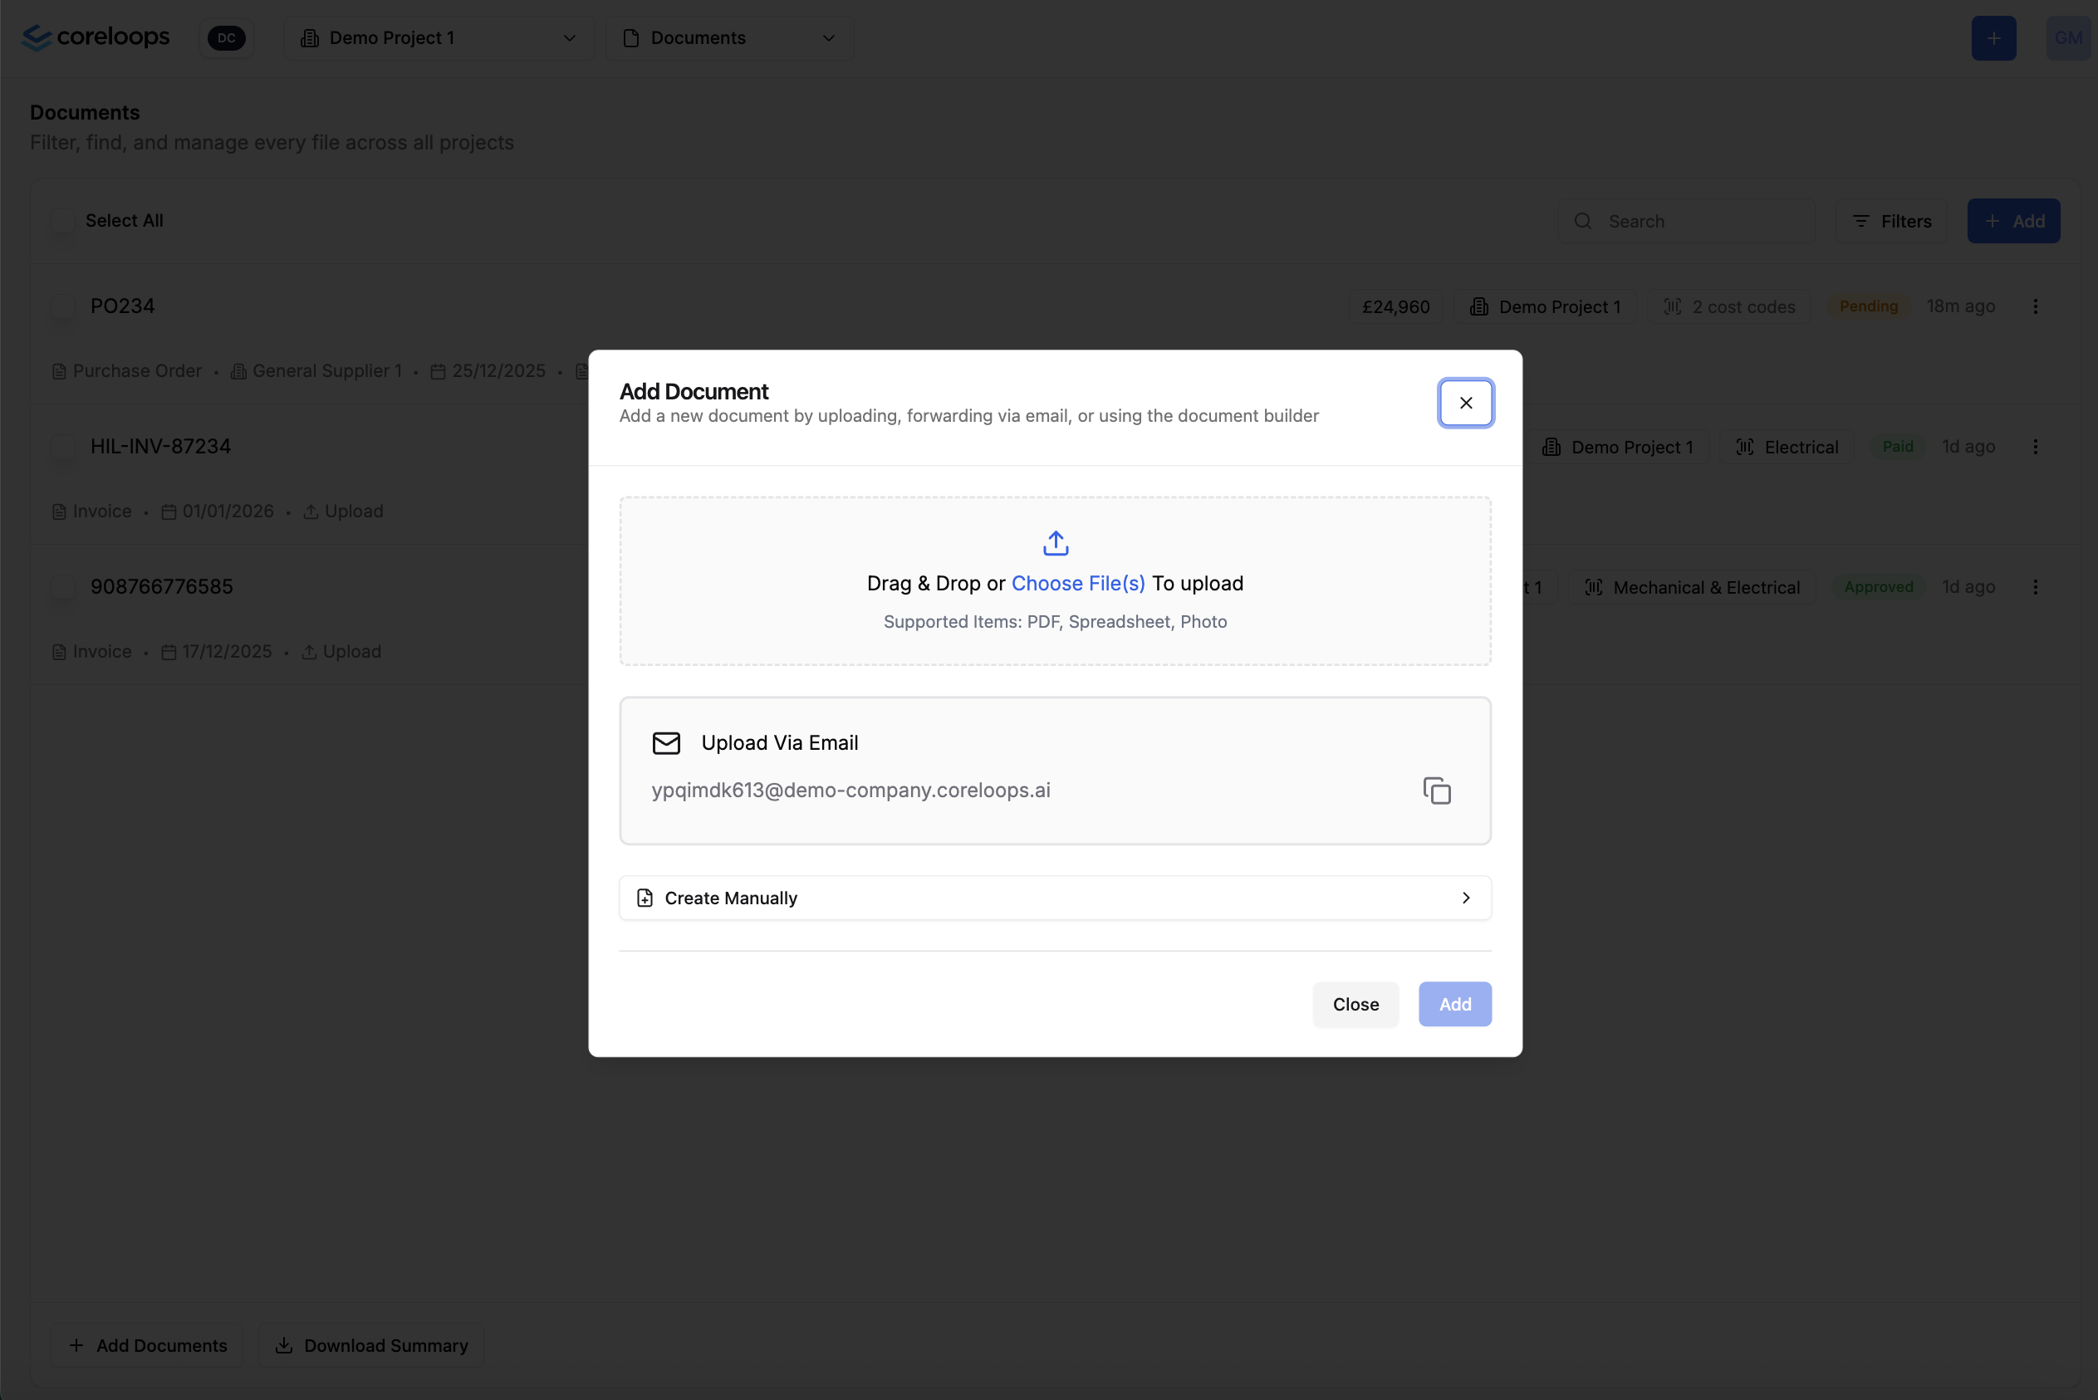Click the envelope icon beside Upload Via Email
Viewport: 2098px width, 1400px height.
tap(666, 743)
